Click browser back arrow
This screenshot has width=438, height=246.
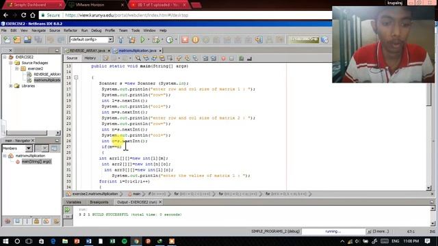pos(5,15)
